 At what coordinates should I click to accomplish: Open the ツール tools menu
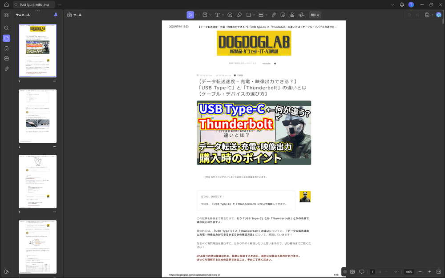coord(74,15)
